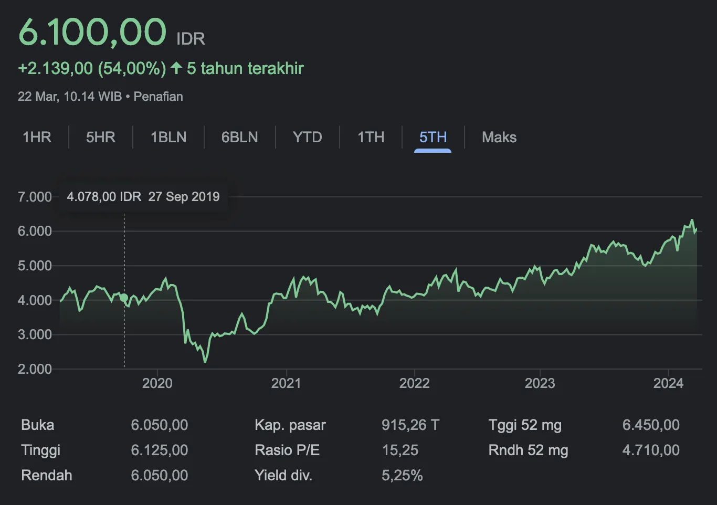Choose the 6BLN time range tab

tap(239, 138)
